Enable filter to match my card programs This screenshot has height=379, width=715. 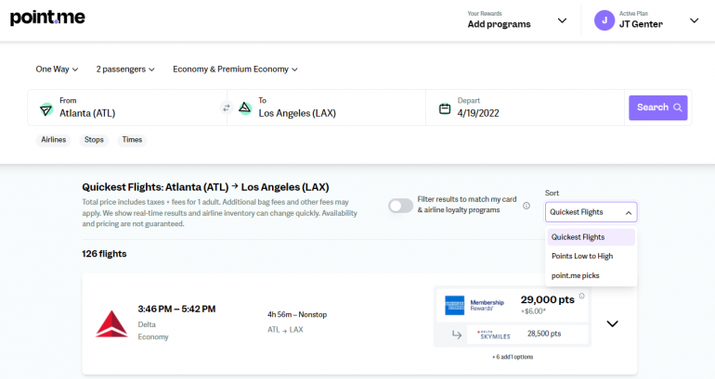point(400,206)
